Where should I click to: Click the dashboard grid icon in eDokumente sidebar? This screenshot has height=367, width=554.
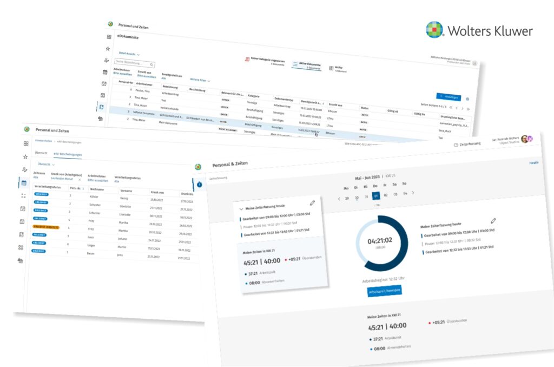pyautogui.click(x=109, y=37)
